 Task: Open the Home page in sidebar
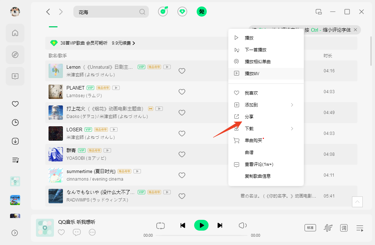[x=15, y=33]
